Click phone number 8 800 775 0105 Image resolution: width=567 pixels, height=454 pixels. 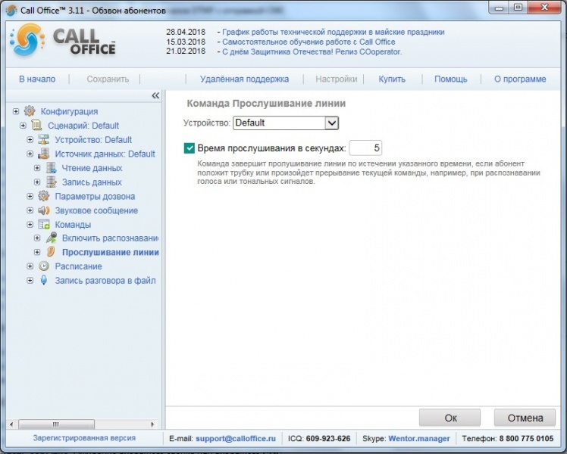pyautogui.click(x=526, y=438)
